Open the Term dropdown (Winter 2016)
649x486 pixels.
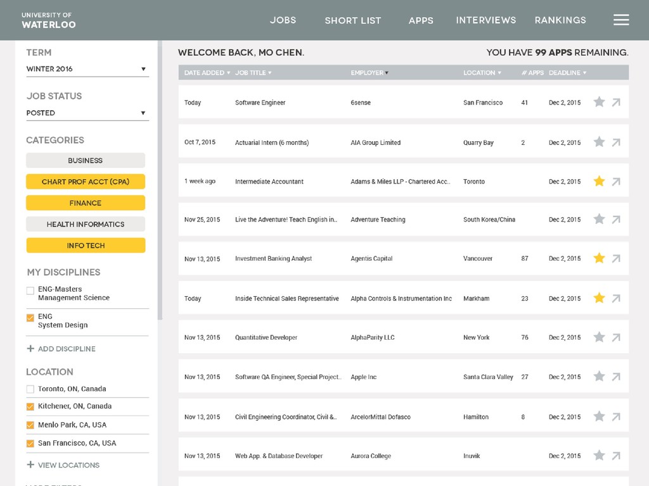[87, 69]
